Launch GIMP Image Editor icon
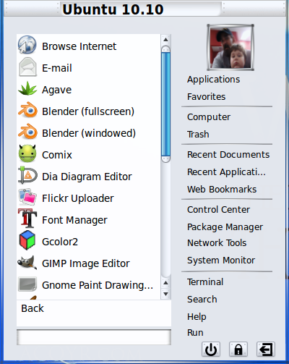This screenshot has width=289, height=364. [x=27, y=263]
